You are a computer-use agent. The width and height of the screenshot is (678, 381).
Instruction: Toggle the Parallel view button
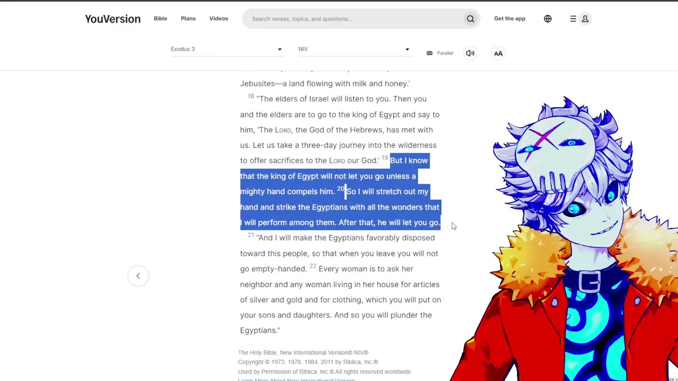(x=440, y=53)
